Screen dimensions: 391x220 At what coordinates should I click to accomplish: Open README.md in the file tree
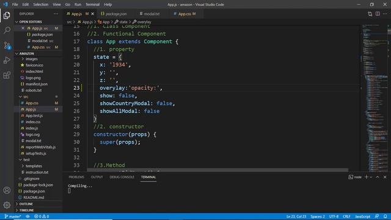34,197
